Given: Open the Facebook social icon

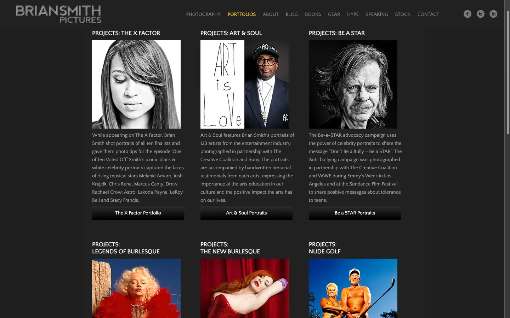Looking at the screenshot, I should coord(467,14).
